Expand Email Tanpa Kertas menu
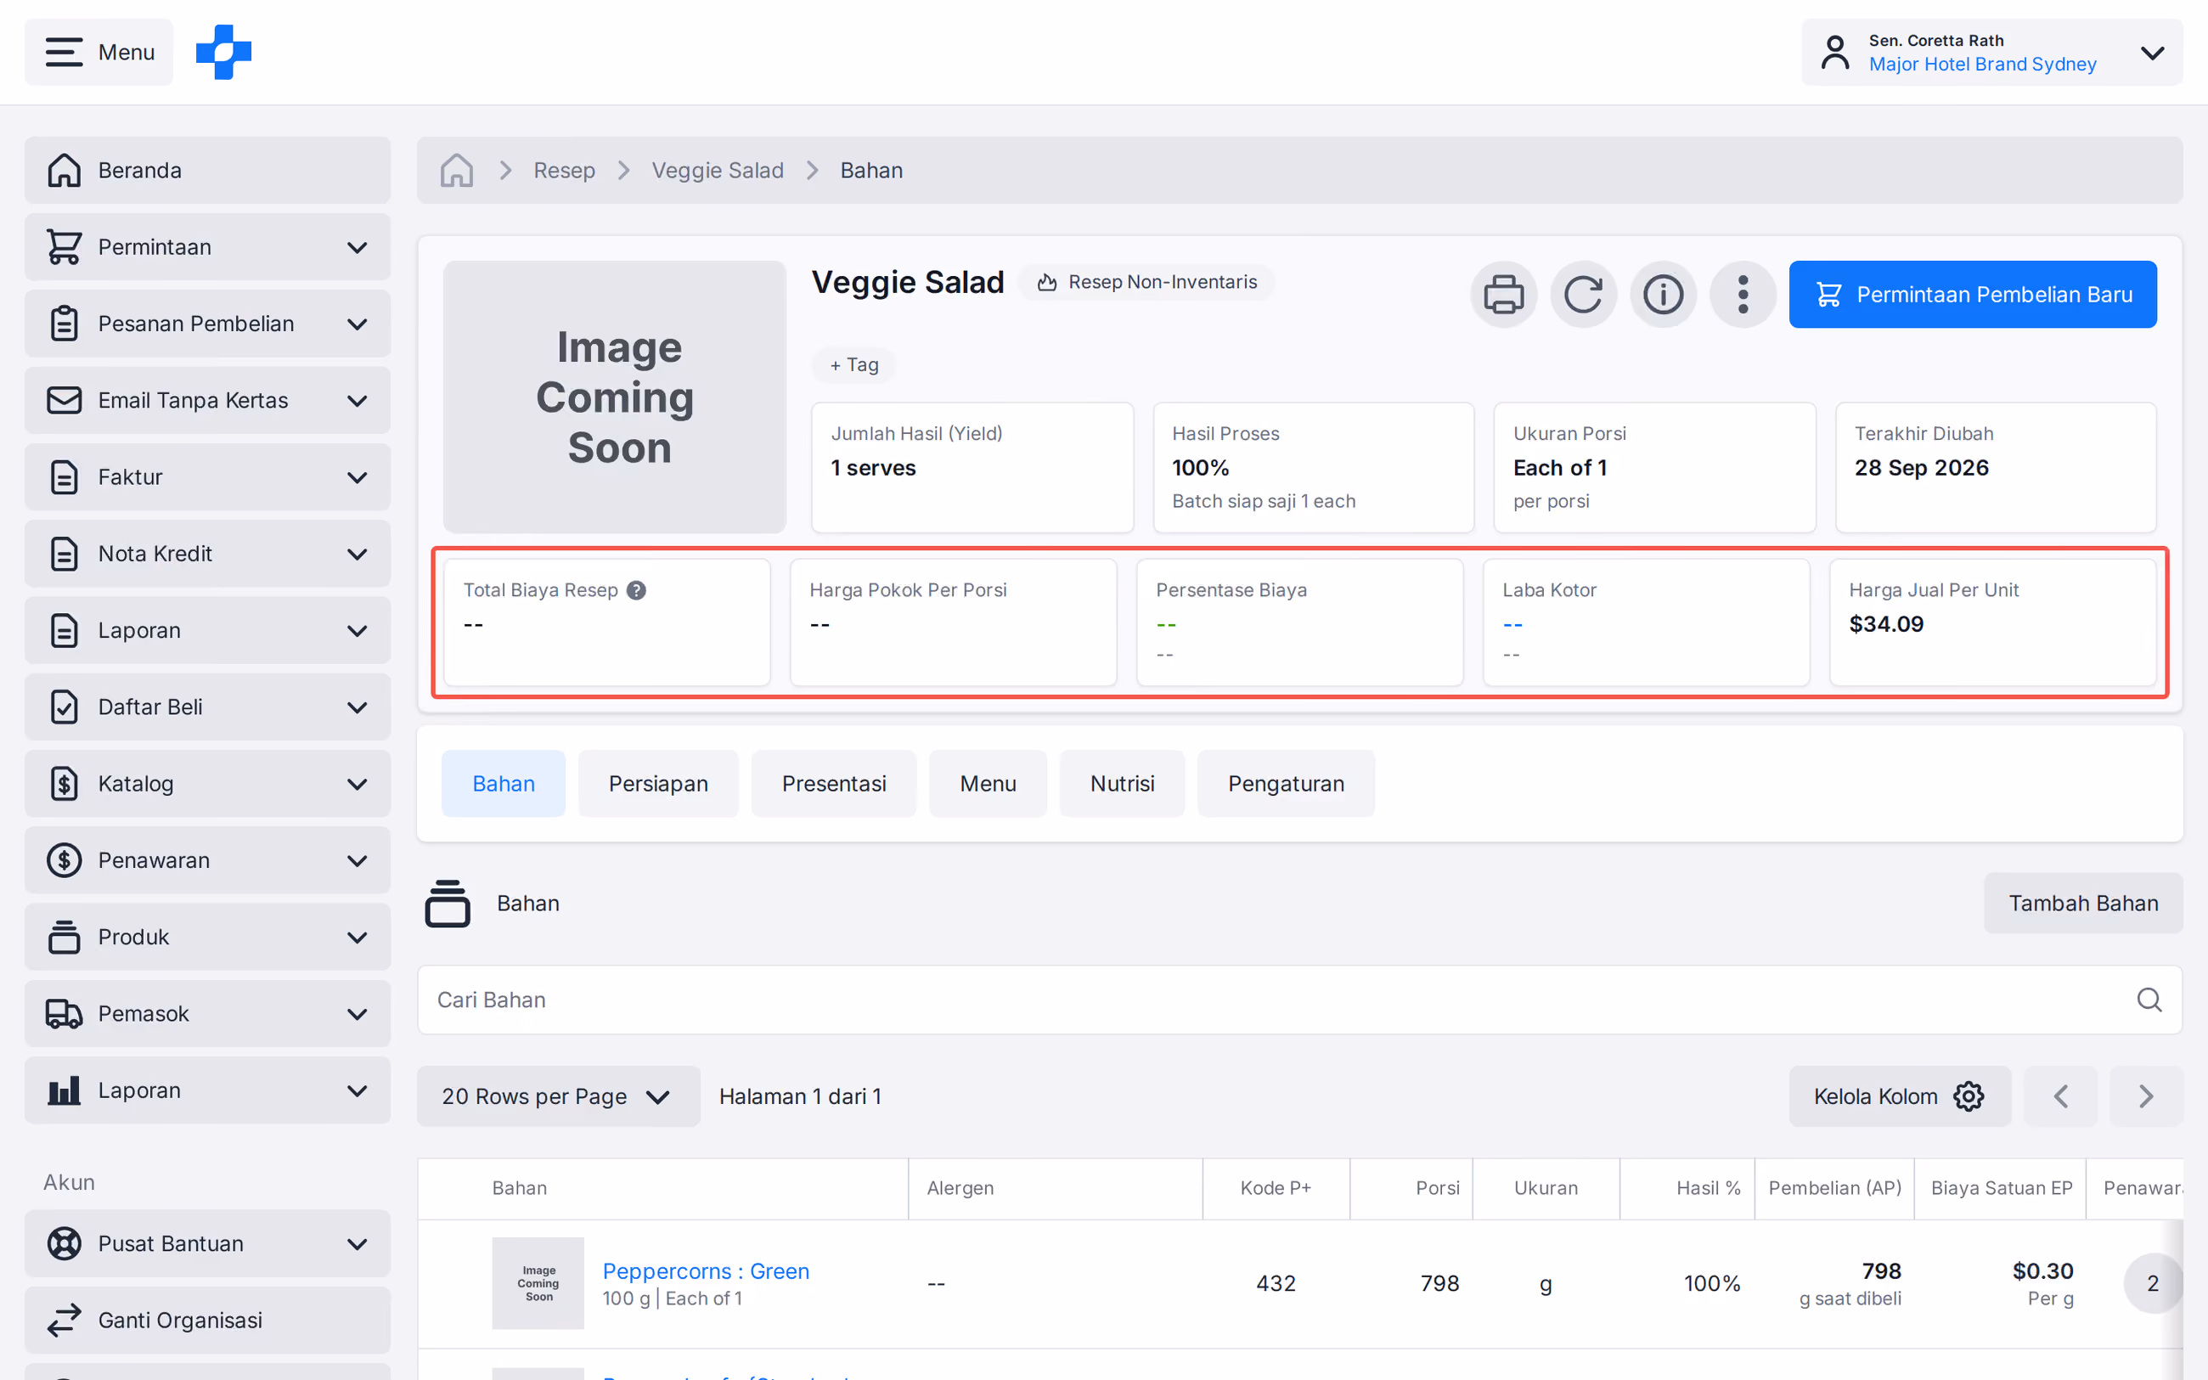The height and width of the screenshot is (1380, 2208). [x=207, y=400]
